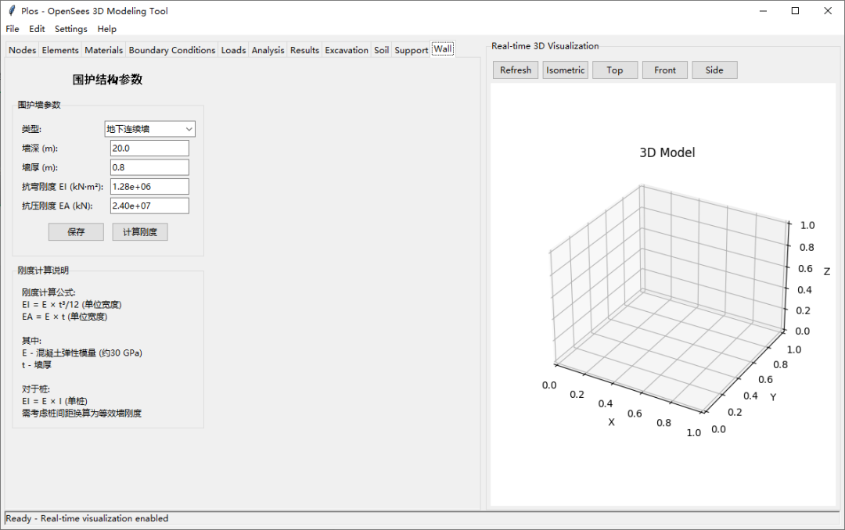Click the 需考虑桩间距换算为等效墙刚度 note
Image resolution: width=845 pixels, height=530 pixels.
[81, 413]
